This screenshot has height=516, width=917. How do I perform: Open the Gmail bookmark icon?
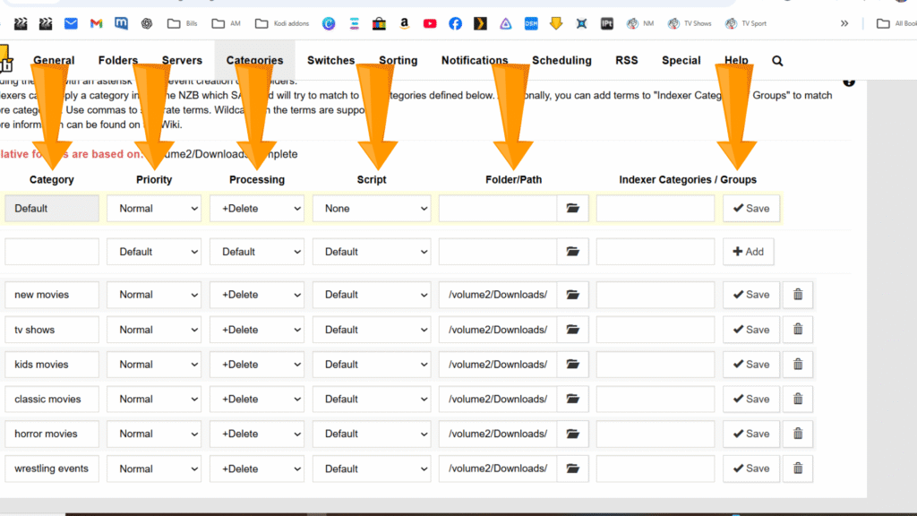pyautogui.click(x=96, y=23)
